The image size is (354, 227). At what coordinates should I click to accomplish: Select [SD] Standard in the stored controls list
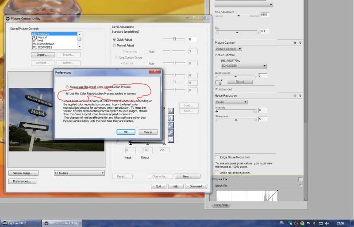tap(54, 34)
